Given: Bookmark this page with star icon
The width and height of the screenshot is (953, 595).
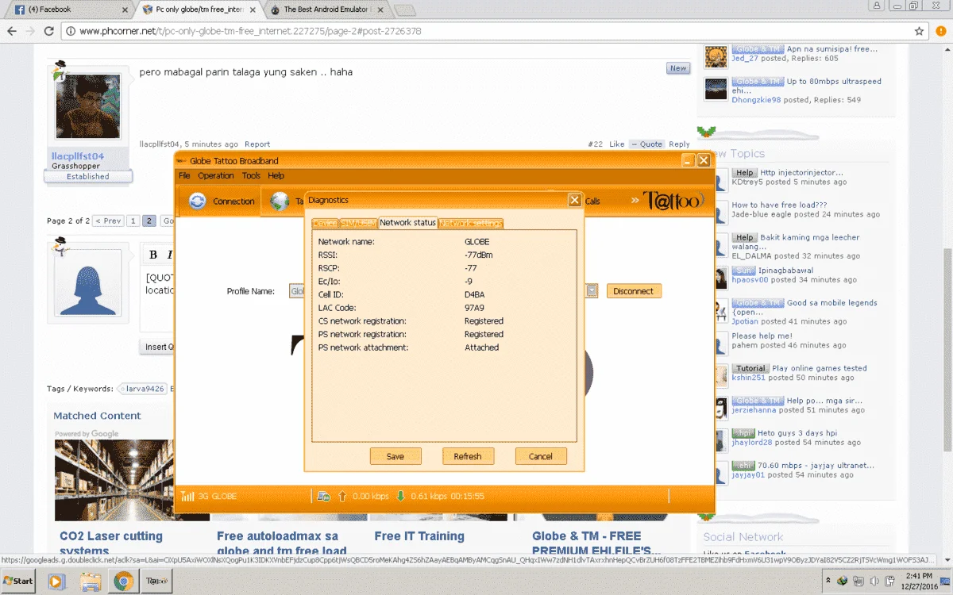Looking at the screenshot, I should (x=920, y=32).
